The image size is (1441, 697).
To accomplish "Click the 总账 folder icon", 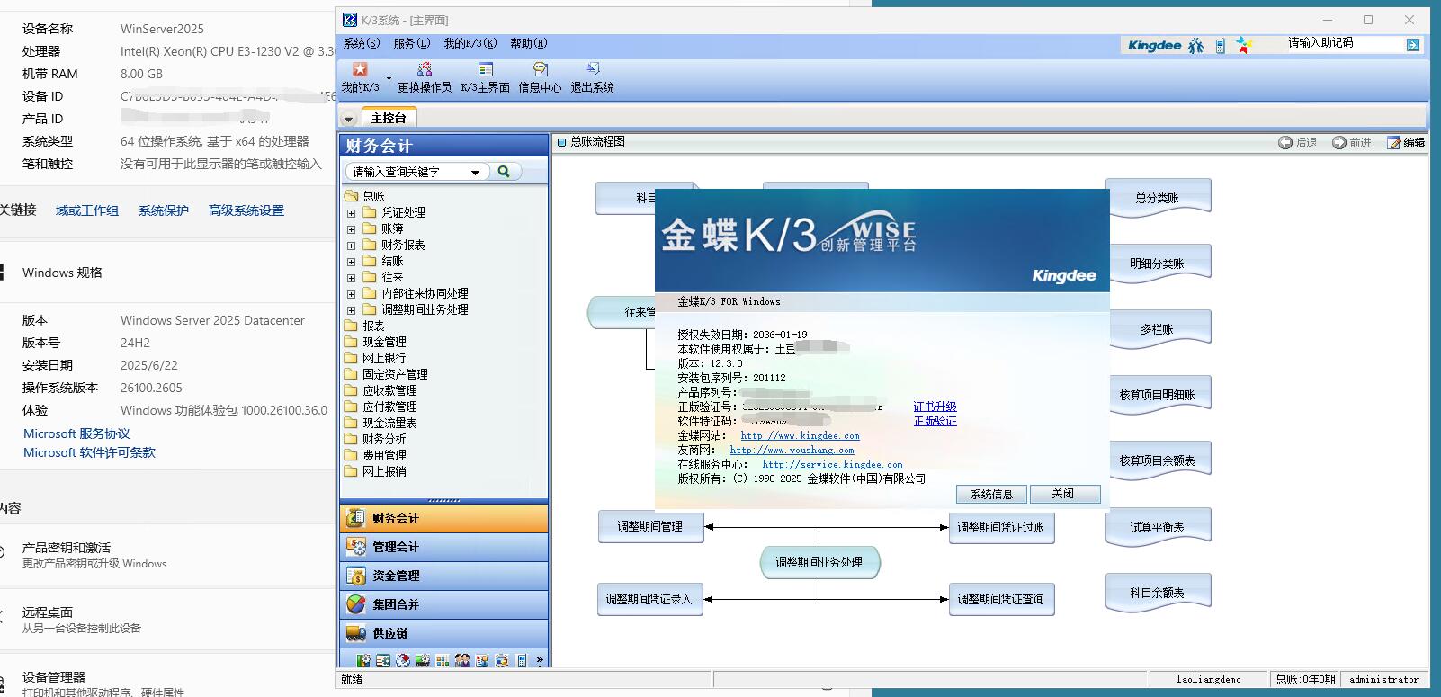I will coord(351,196).
